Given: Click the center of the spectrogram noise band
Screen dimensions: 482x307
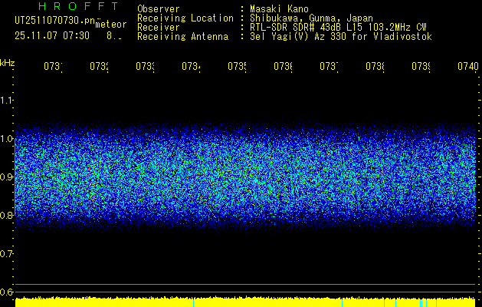Looking at the screenshot, I should pos(245,177).
